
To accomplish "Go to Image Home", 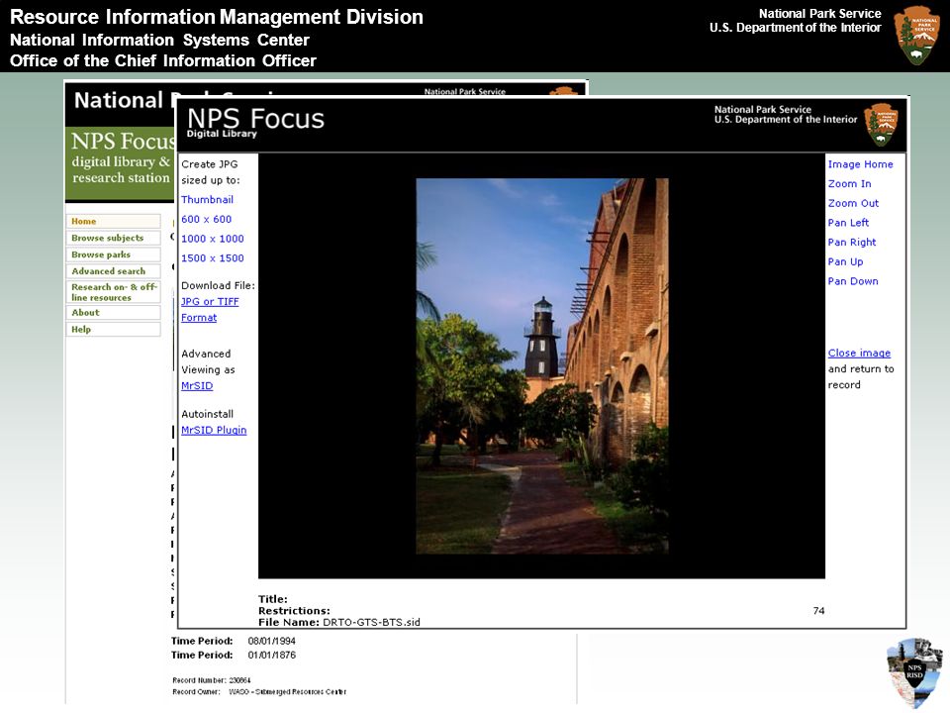I will click(860, 164).
